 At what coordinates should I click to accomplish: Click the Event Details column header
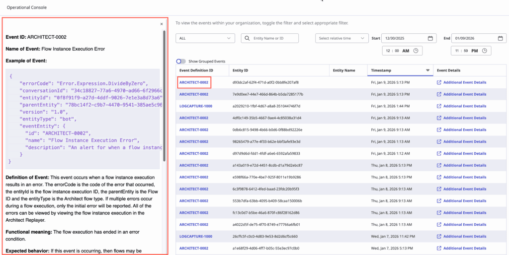tap(449, 70)
